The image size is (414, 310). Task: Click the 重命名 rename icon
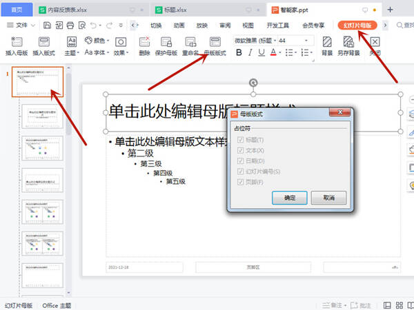(x=190, y=42)
